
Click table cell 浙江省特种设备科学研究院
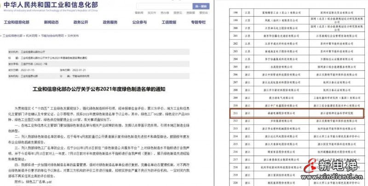tap(337, 113)
